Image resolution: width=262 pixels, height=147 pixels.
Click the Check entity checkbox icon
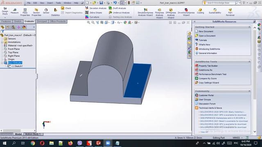pos(63,8)
